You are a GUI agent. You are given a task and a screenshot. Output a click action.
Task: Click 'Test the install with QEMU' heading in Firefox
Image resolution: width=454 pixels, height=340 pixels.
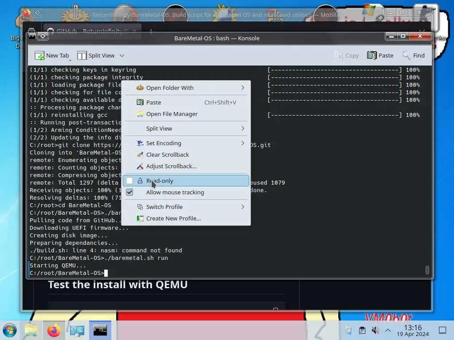[x=118, y=285]
